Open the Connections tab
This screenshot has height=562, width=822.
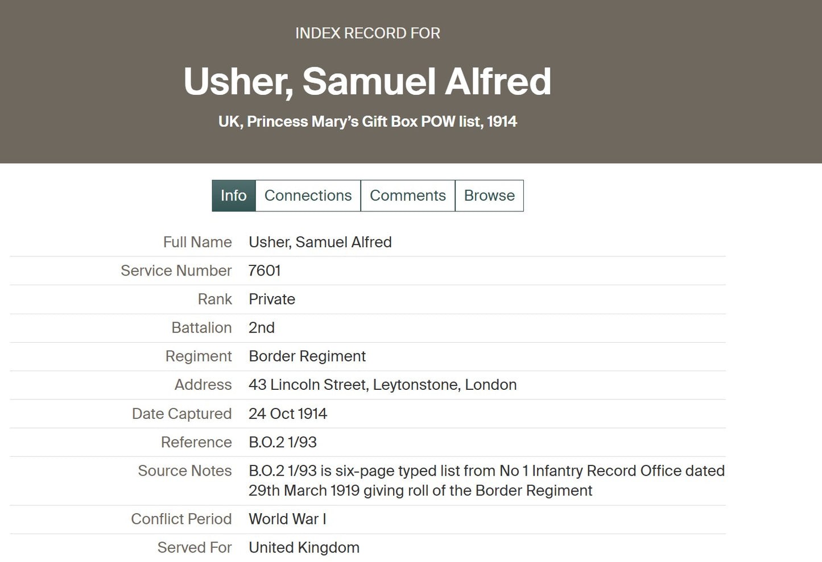tap(308, 195)
